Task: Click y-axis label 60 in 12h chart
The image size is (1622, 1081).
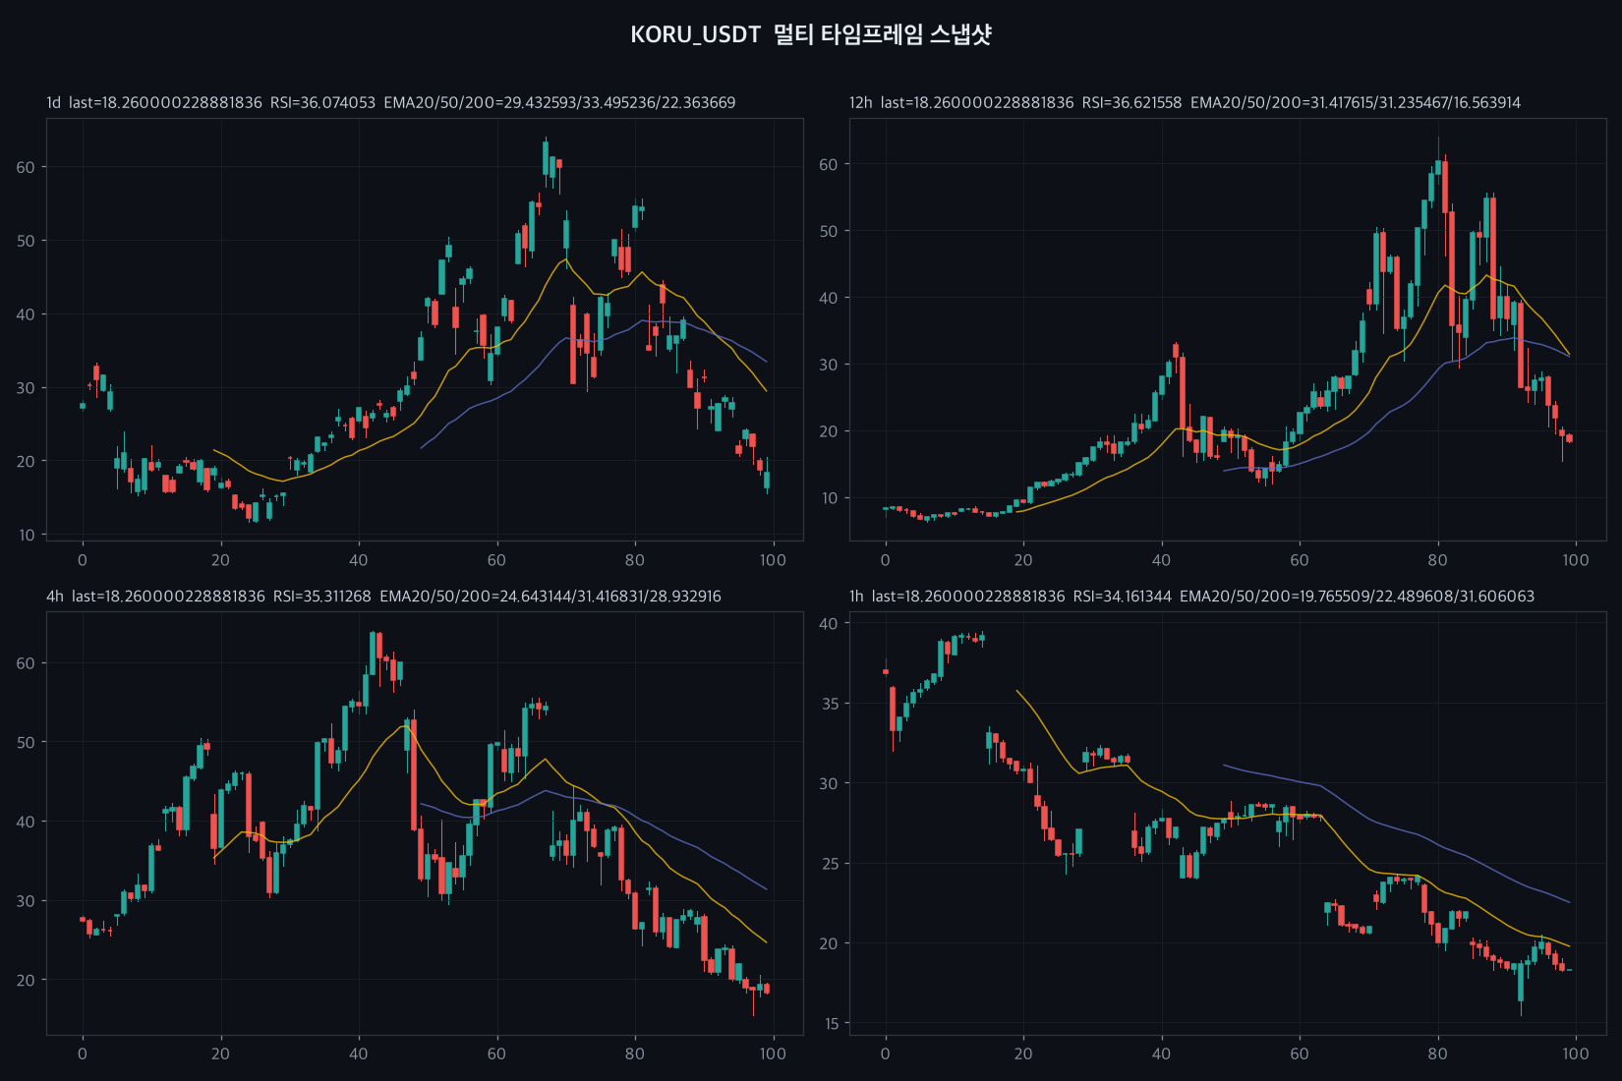Action: pyautogui.click(x=829, y=164)
